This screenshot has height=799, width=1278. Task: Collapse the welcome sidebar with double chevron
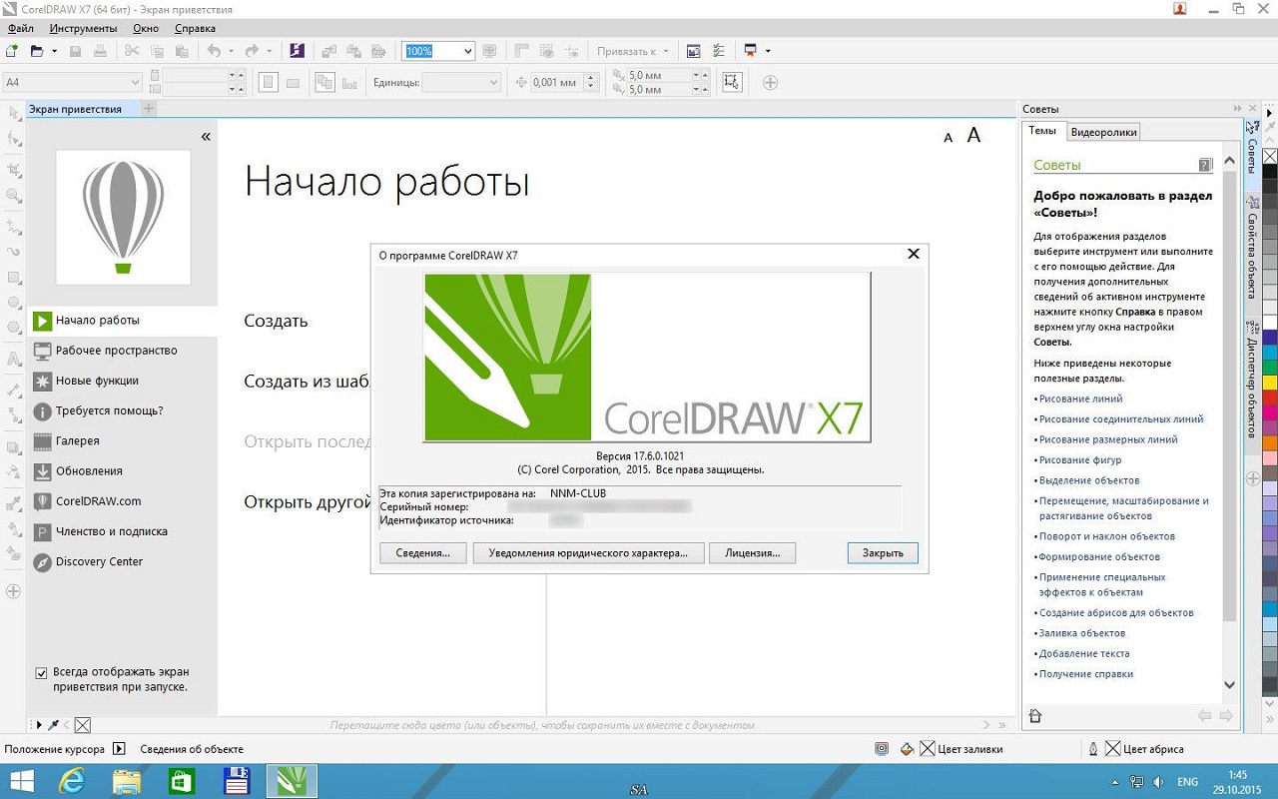[206, 137]
